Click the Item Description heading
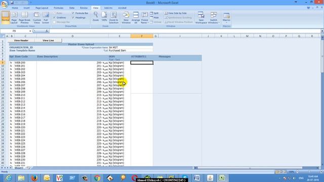This screenshot has width=324, height=182. (47, 57)
